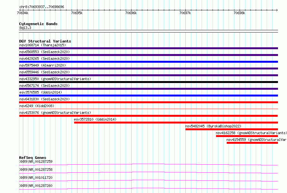Open nsv4332950 (gnomADStructuralVariants) label

55,79
